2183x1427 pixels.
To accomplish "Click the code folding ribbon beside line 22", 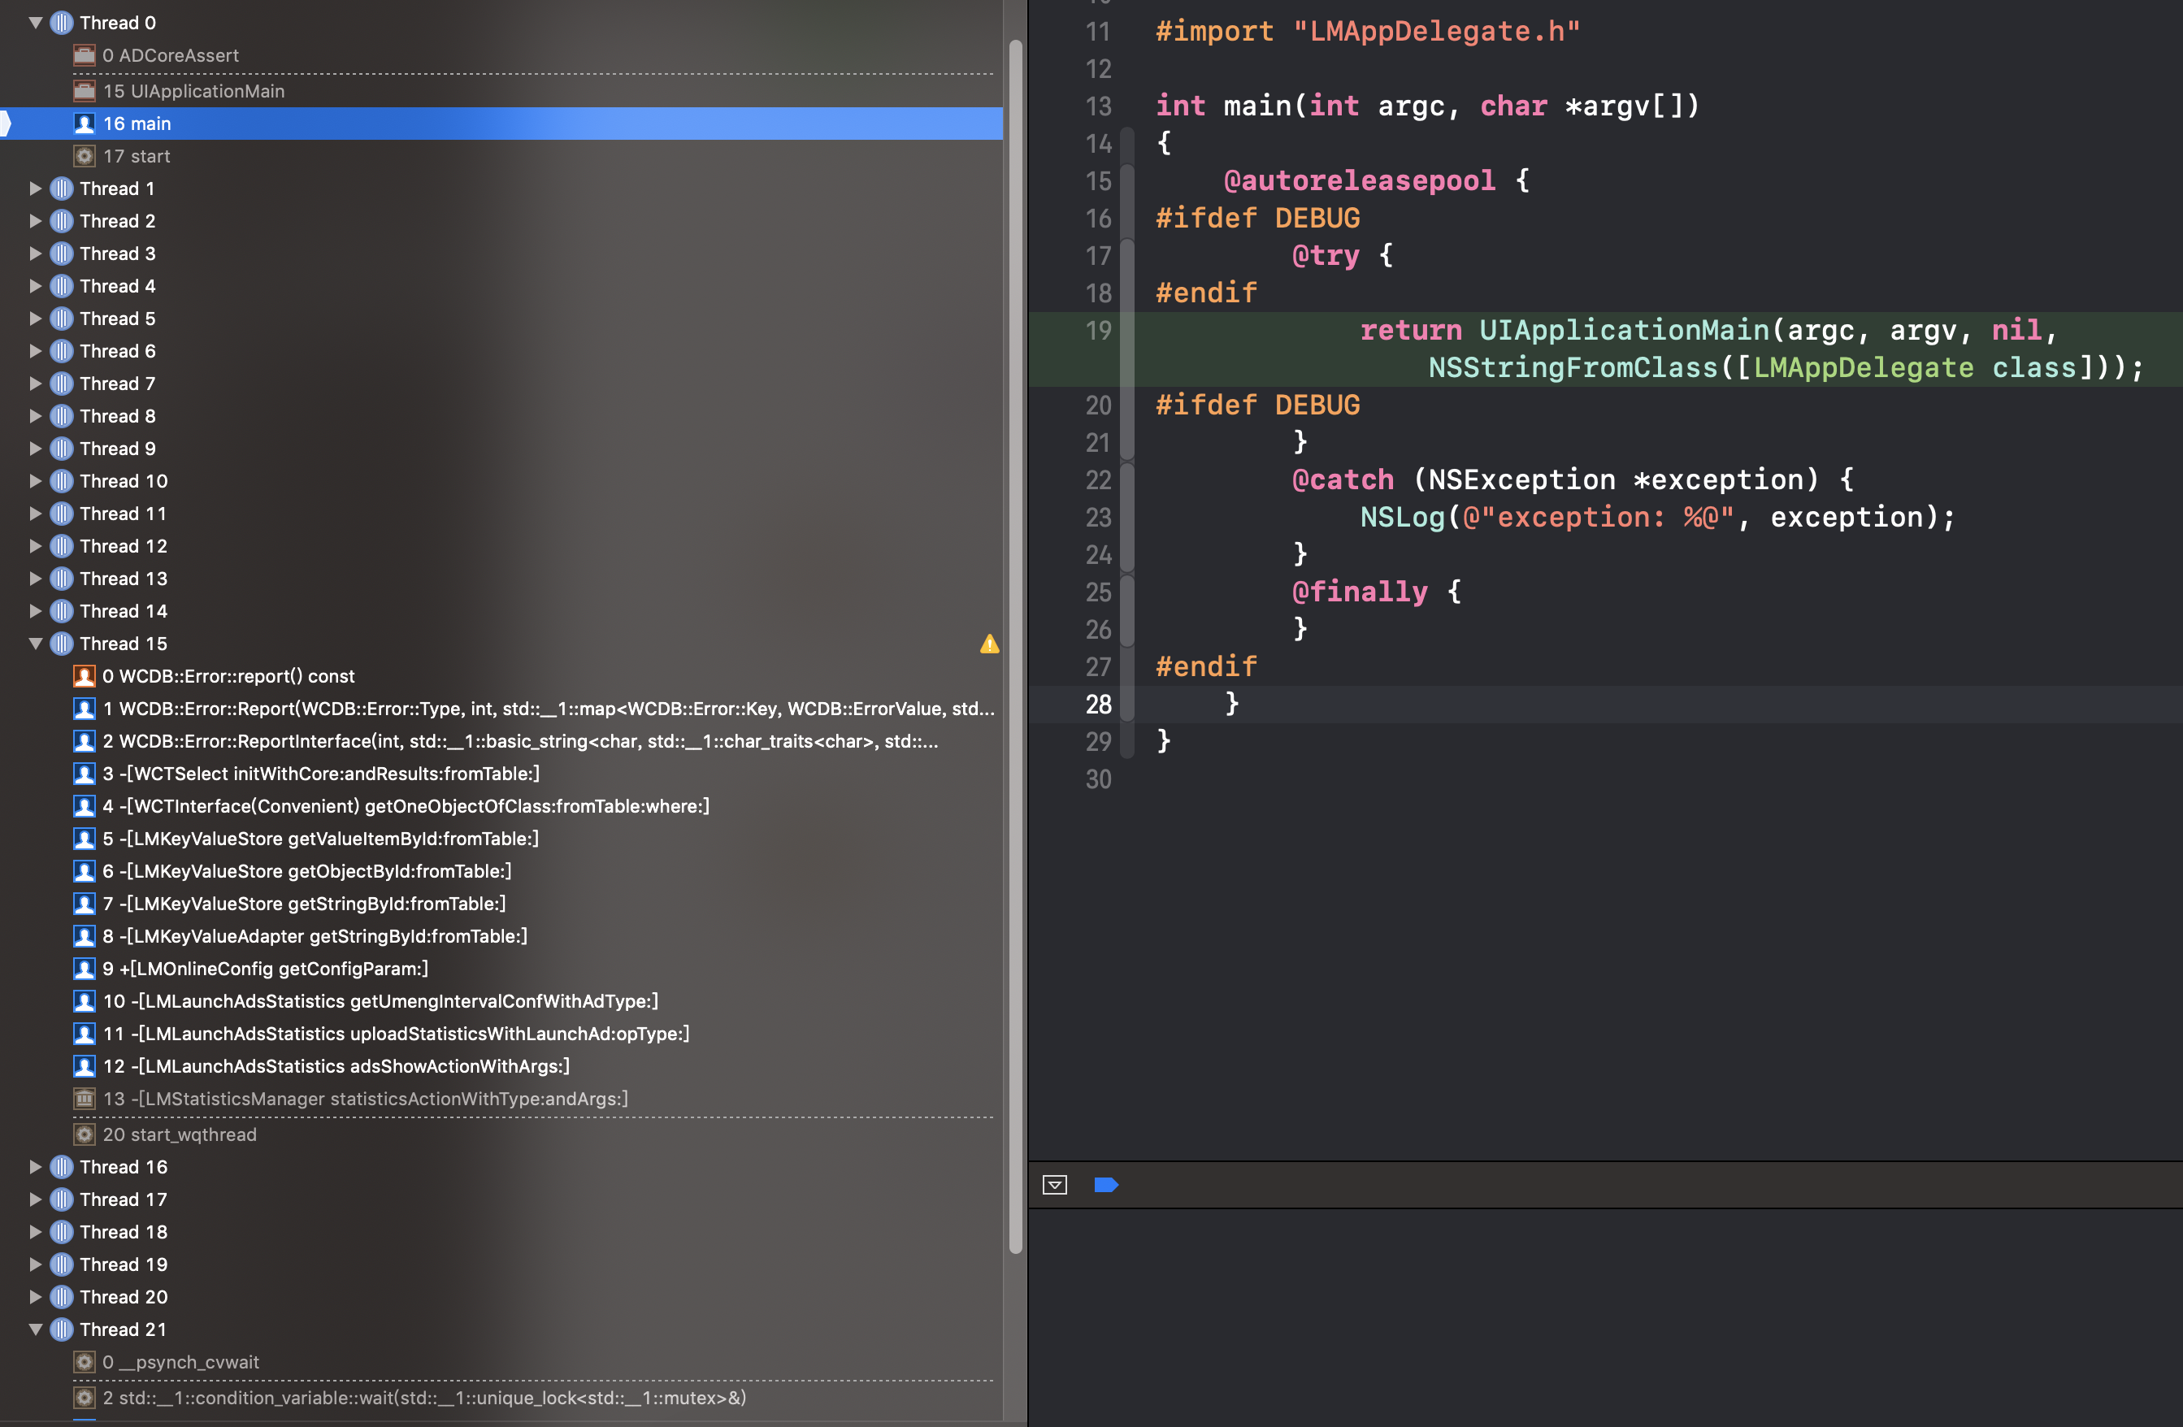I will tap(1127, 480).
